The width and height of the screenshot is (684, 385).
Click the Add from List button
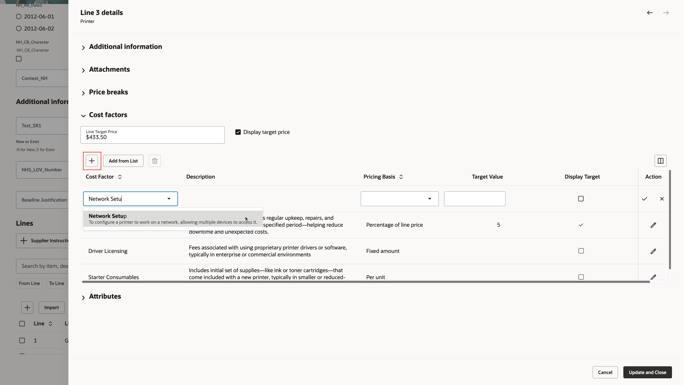[x=123, y=161]
